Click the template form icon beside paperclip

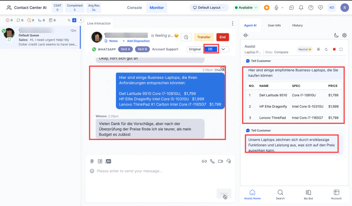tap(100, 161)
